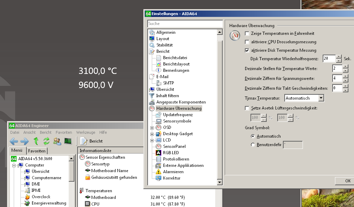Click the Suche search field
This screenshot has height=207, width=354.
click(185, 24)
